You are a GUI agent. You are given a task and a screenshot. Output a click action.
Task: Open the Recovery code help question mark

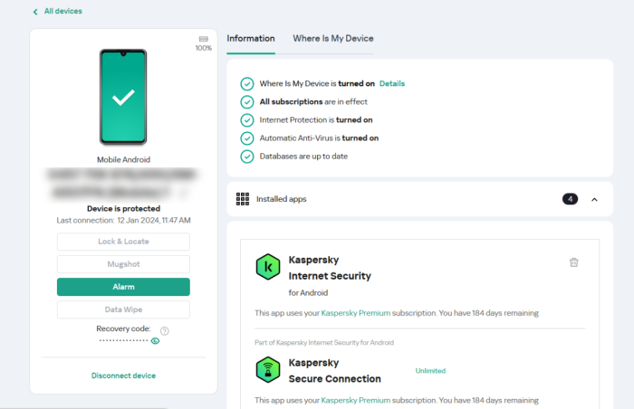(x=165, y=331)
